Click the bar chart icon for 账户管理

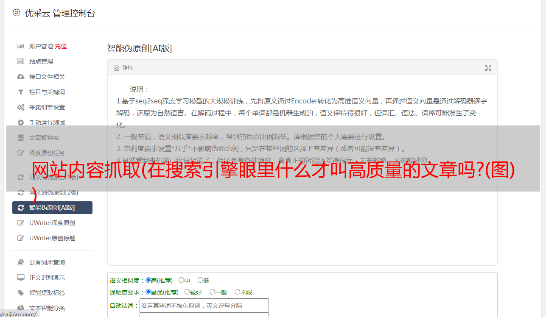20,46
